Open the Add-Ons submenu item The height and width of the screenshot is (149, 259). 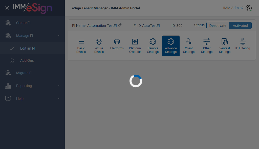(x=27, y=60)
